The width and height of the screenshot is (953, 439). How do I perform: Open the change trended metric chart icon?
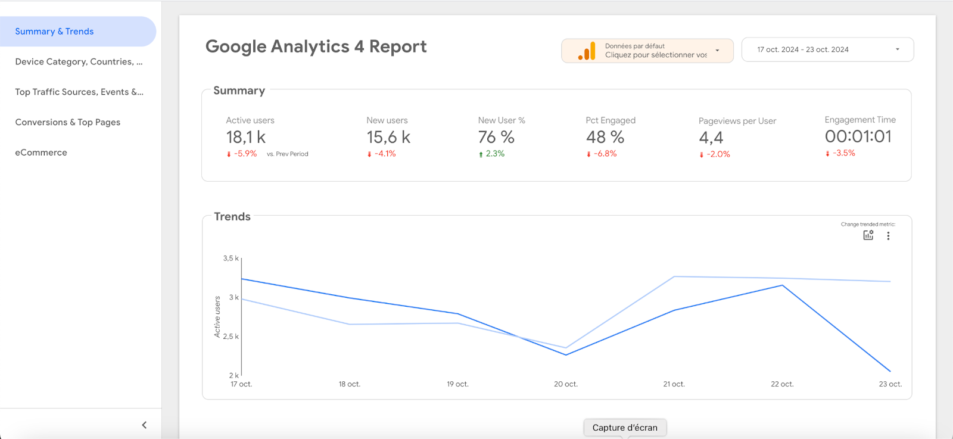pyautogui.click(x=868, y=235)
